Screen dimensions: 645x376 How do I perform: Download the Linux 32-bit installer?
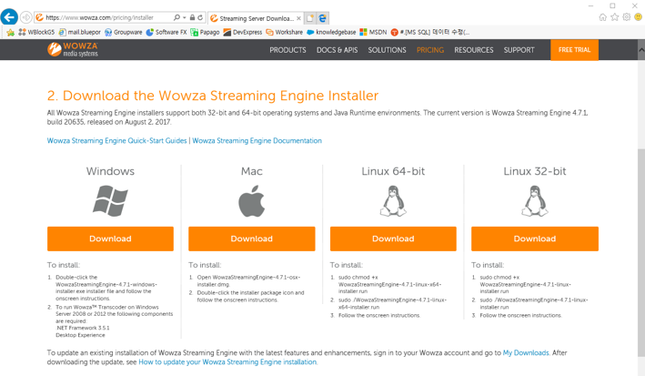pos(535,239)
